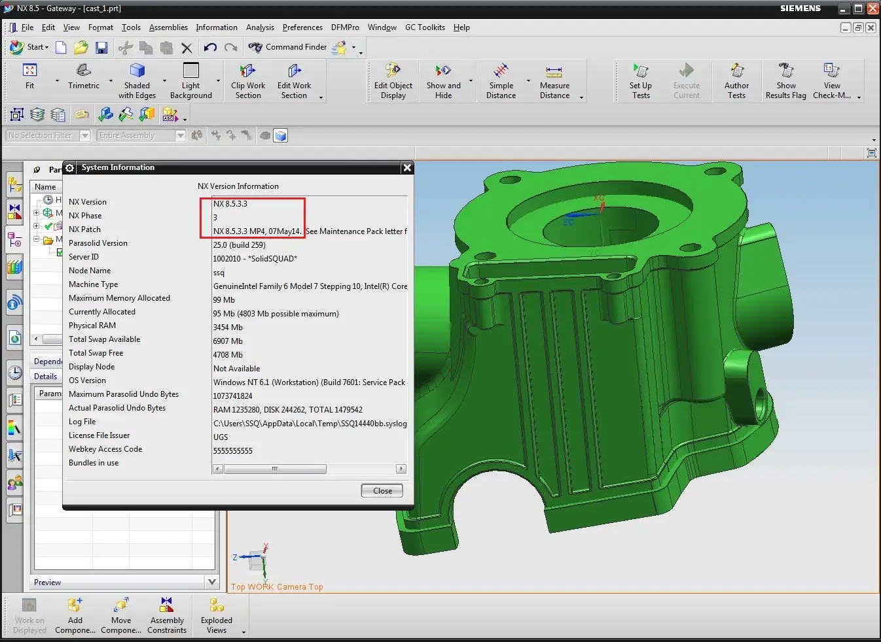Close the System Information dialog with Close button
Viewport: 881px width, 642px height.
382,490
